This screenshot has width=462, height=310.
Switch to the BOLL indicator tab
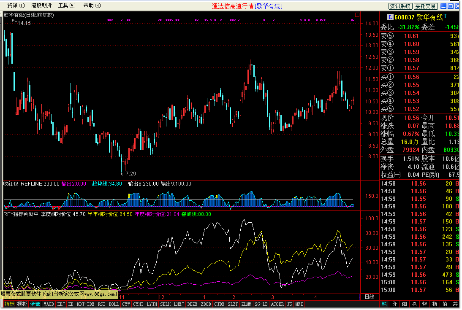[x=114, y=304]
